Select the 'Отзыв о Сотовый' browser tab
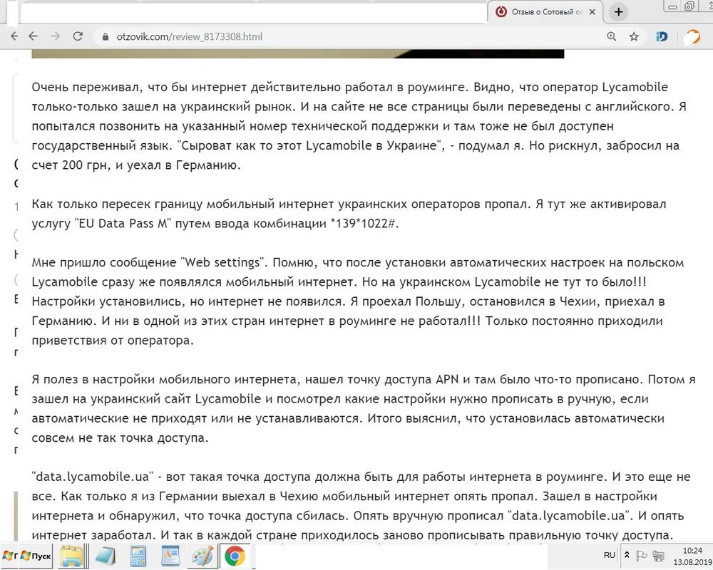This screenshot has height=570, width=713. (x=545, y=12)
